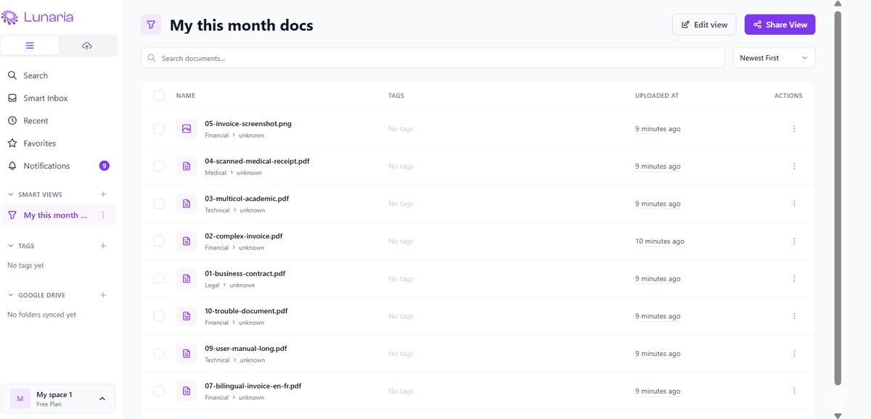Select the 'My this month ...' smart view
This screenshot has height=419, width=871.
pos(58,215)
